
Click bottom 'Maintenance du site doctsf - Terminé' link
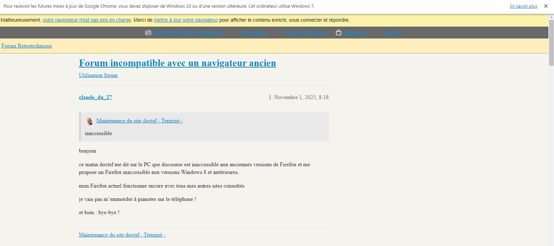122,235
